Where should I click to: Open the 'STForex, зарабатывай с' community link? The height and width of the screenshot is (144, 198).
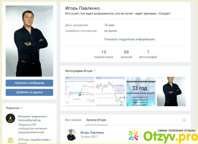(x=34, y=140)
